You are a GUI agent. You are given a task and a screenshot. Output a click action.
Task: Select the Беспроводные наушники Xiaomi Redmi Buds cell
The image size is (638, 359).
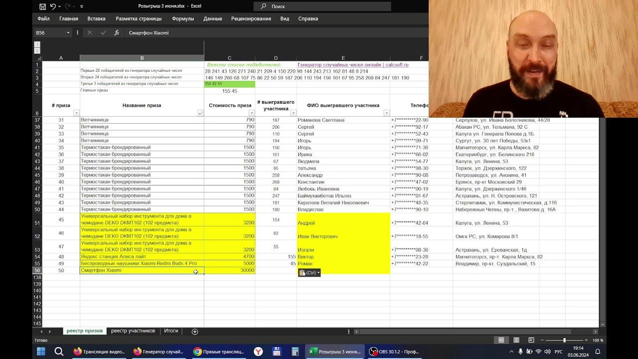point(142,263)
